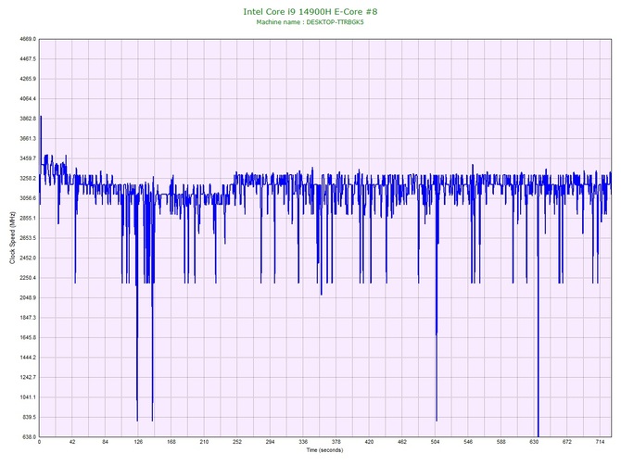This screenshot has height=466, width=621.
Task: Click the y-axis value 1645.8
Action: tap(28, 338)
